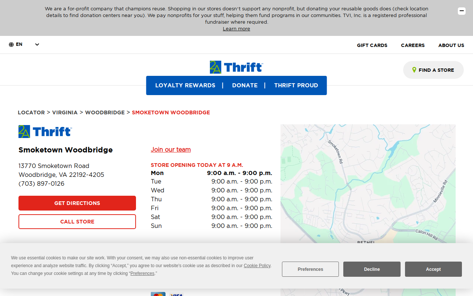Click the Learn more link in banner
Viewport: 473px width, 296px height.
click(x=236, y=29)
